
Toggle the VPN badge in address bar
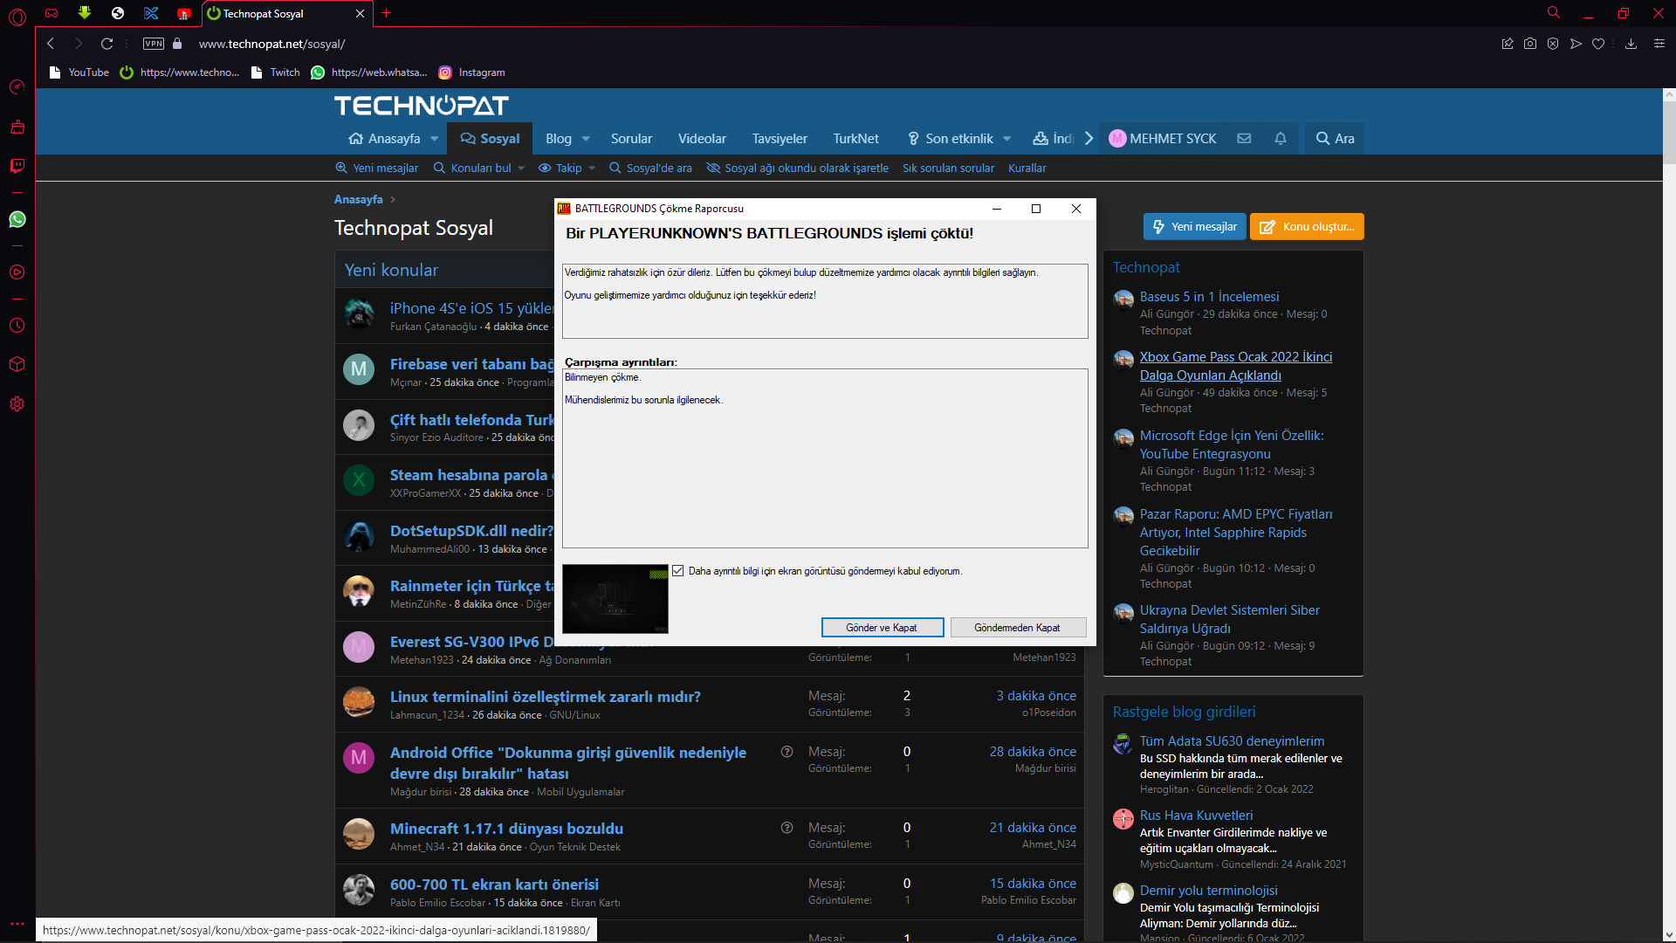coord(154,44)
